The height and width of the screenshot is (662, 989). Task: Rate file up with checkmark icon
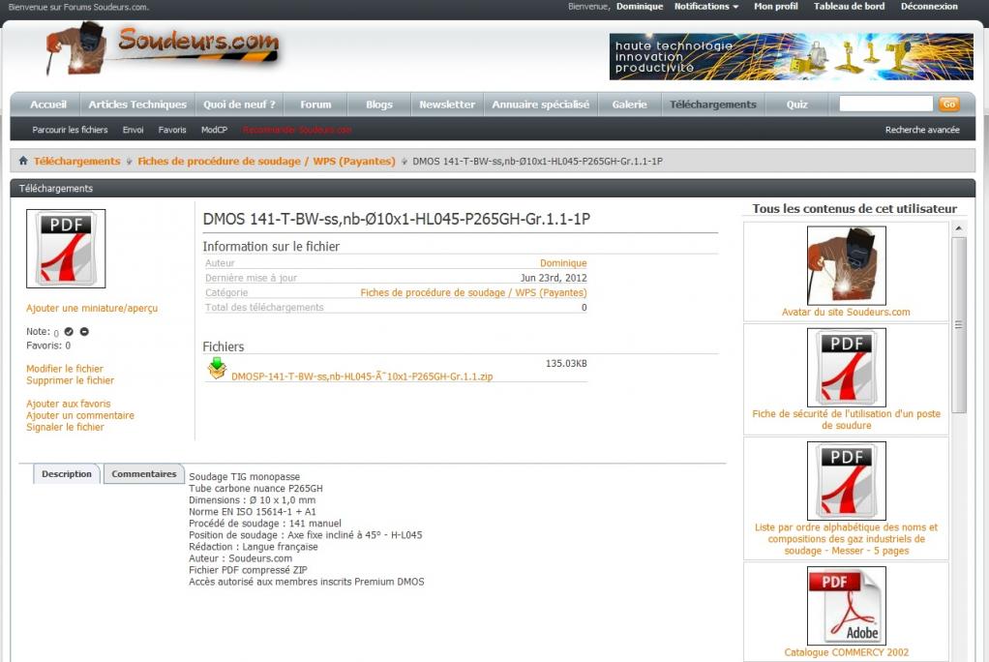69,332
